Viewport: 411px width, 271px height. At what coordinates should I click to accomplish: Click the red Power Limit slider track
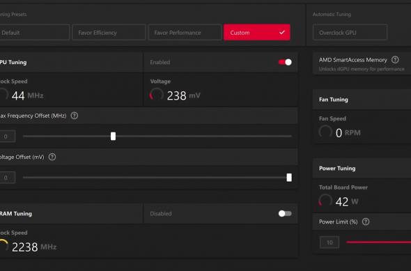(x=378, y=242)
